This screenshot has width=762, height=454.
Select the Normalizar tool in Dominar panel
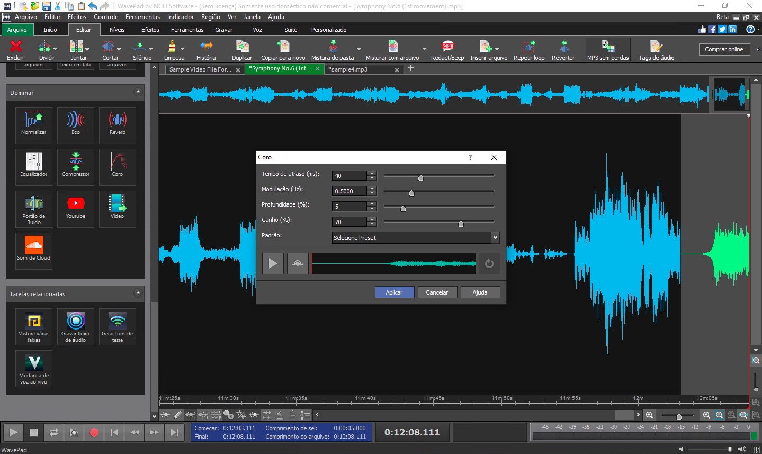33,125
